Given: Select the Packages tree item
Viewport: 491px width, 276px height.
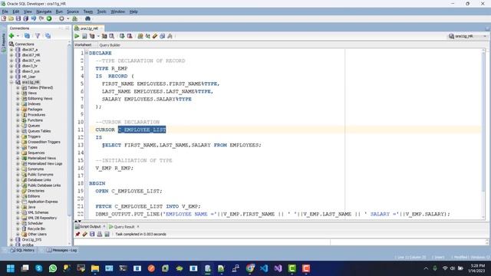Looking at the screenshot, I should click(35, 110).
